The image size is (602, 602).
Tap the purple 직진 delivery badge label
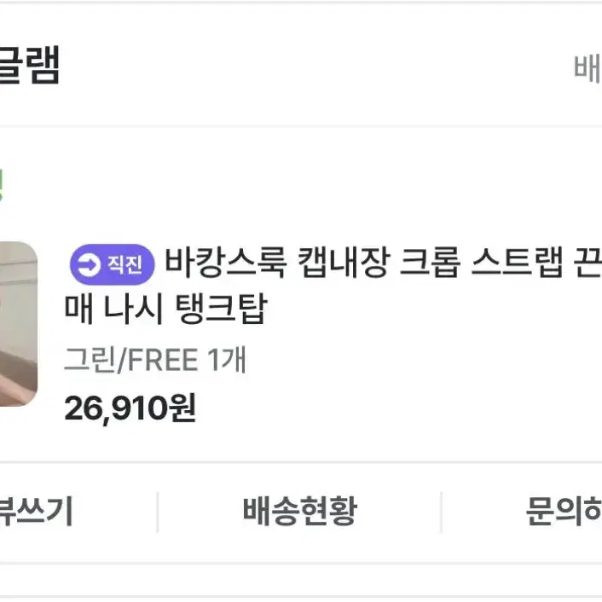(112, 264)
